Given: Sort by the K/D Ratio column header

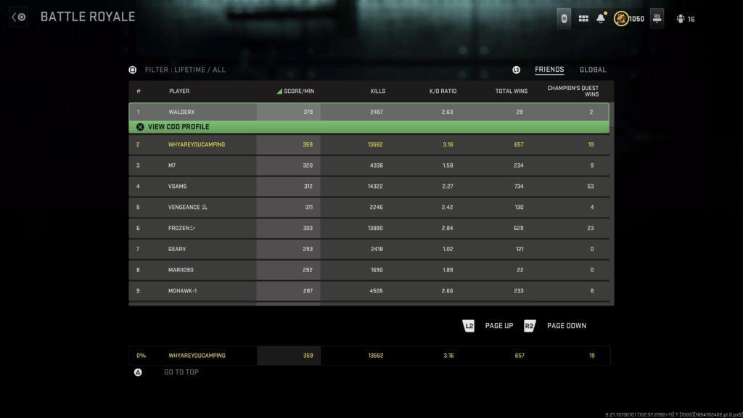Looking at the screenshot, I should click(x=443, y=91).
